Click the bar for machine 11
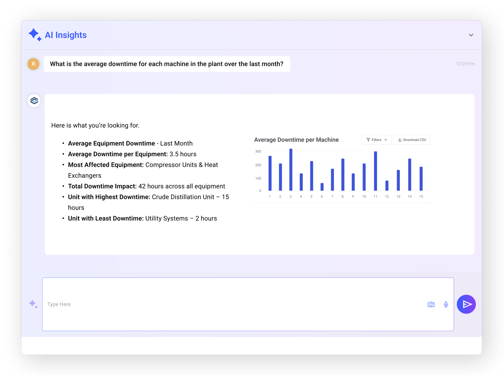Image resolution: width=504 pixels, height=375 pixels. coord(375,171)
